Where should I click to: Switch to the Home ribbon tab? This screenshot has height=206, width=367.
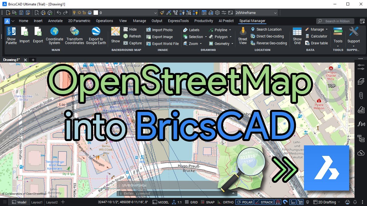point(24,21)
